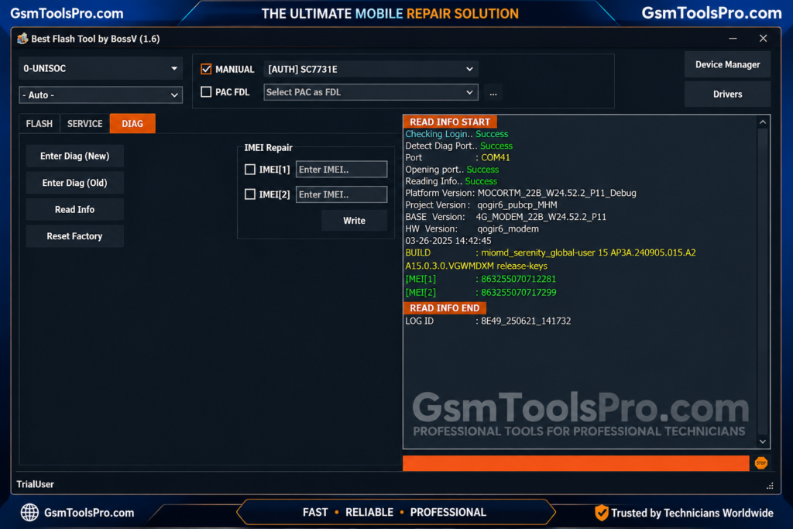Viewport: 793px width, 529px height.
Task: Click 4G_MODEM_22B_W24.52.2_P11 base version text
Action: [541, 217]
